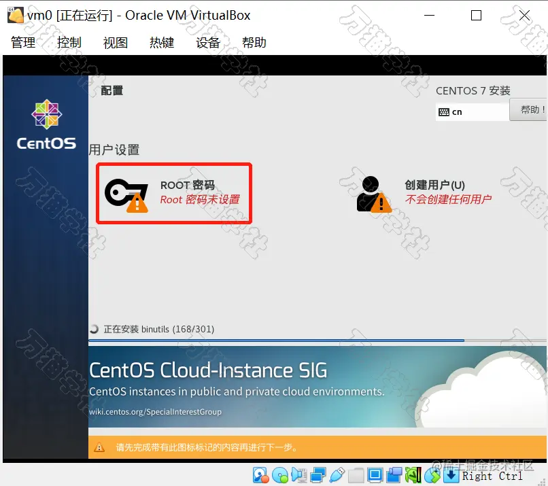Click the 帮助! help button
This screenshot has height=486, width=548.
coord(528,109)
